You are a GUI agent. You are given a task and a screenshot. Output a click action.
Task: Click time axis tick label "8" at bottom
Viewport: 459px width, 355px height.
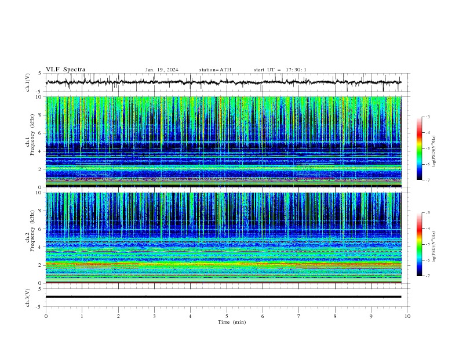(335, 316)
